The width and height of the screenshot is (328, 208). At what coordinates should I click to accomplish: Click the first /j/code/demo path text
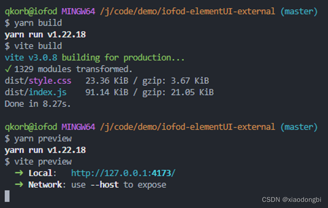click(187, 11)
